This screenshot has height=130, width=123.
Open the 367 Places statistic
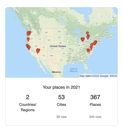95,101
